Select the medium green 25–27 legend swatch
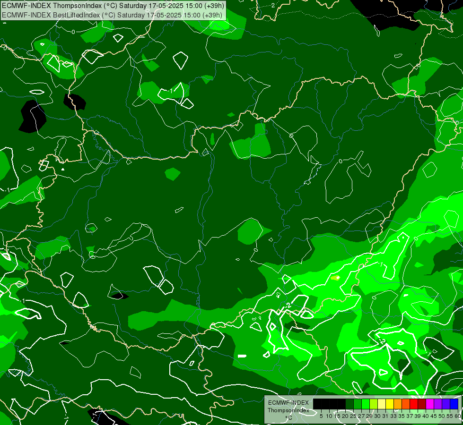This screenshot has height=425, width=463. [x=357, y=404]
